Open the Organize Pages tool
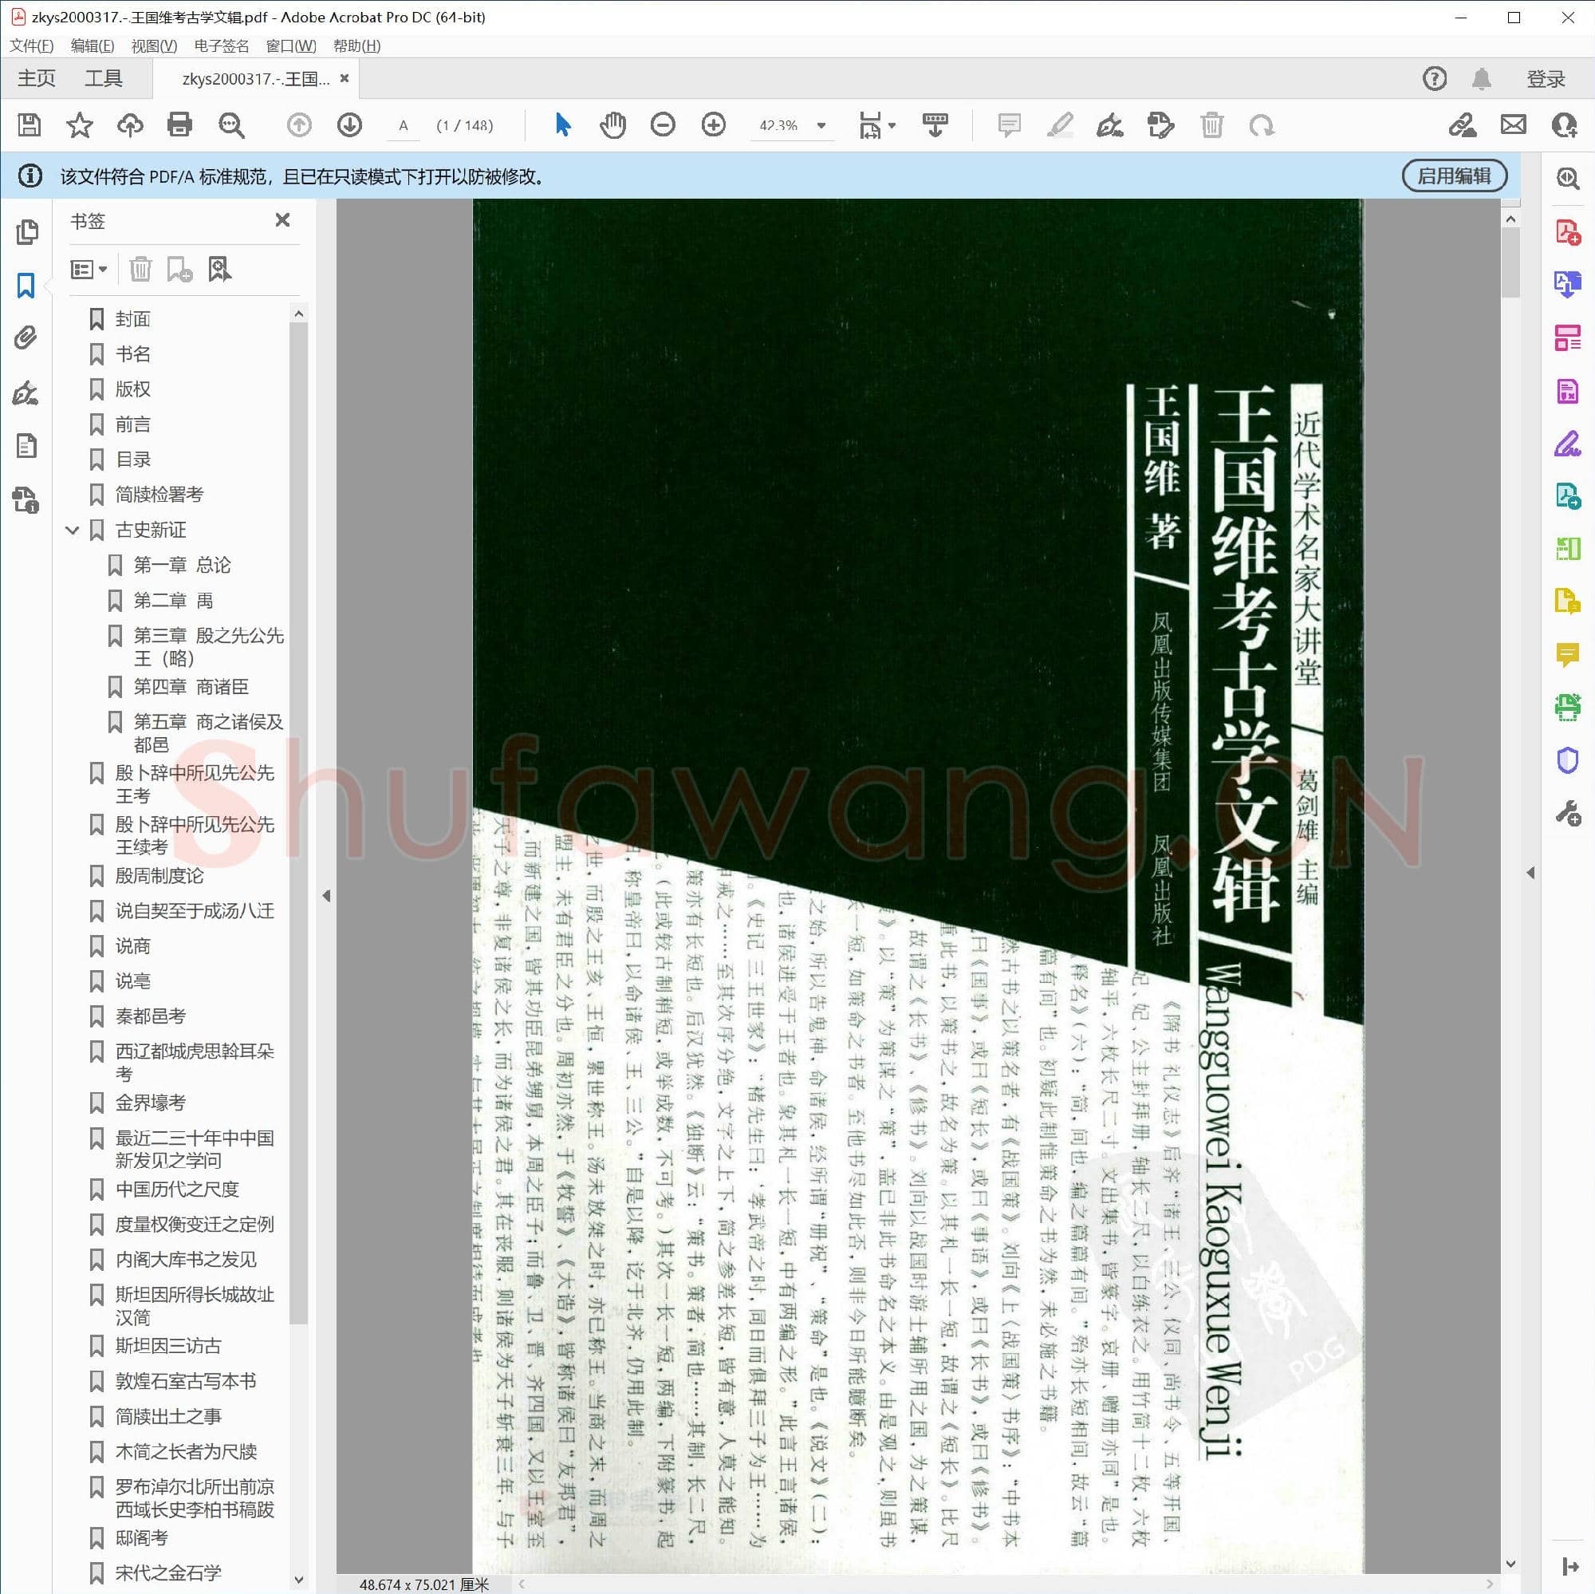The image size is (1595, 1594). 1566,337
